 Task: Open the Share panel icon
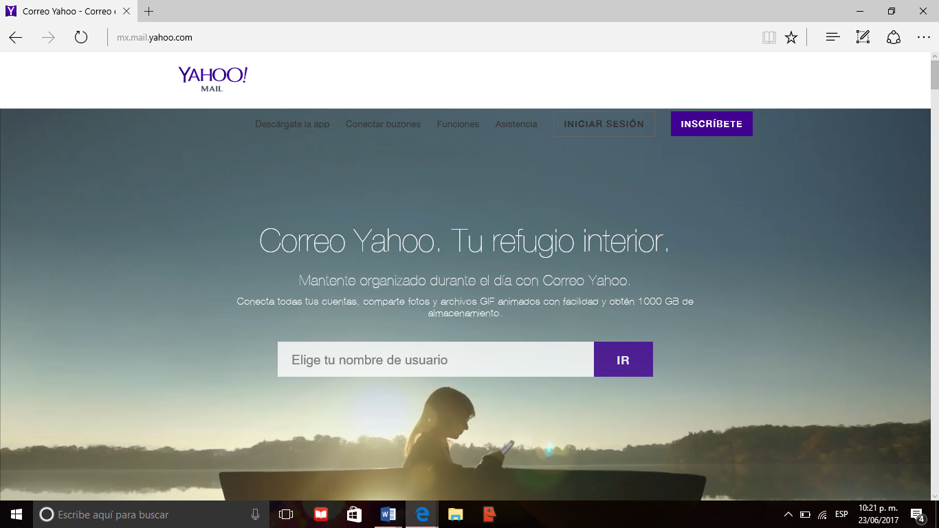892,37
